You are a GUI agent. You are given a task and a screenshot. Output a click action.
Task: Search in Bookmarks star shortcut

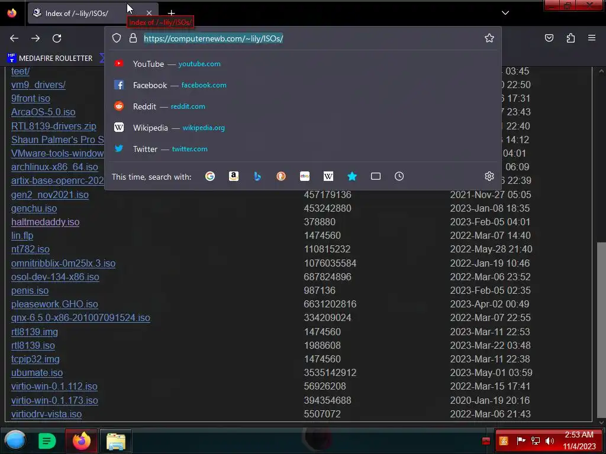[x=352, y=176]
